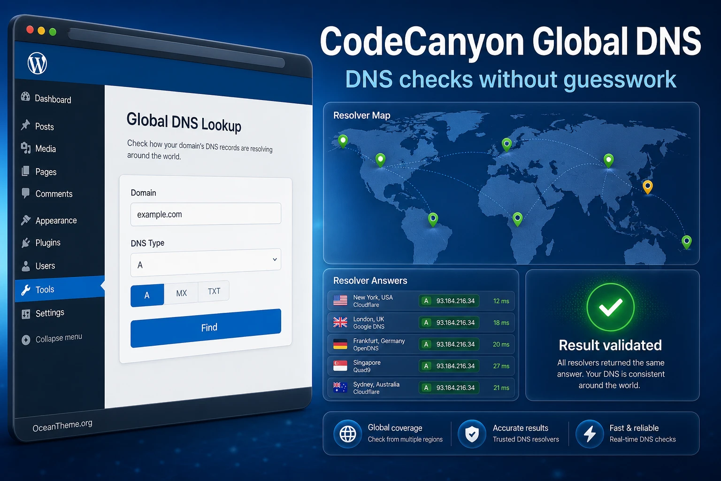Click the browser address bar
Image resolution: width=721 pixels, height=481 pixels.
click(x=177, y=48)
